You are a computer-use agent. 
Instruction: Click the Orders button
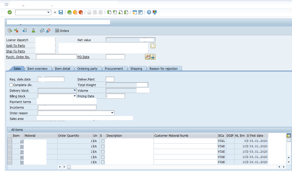click(x=62, y=31)
